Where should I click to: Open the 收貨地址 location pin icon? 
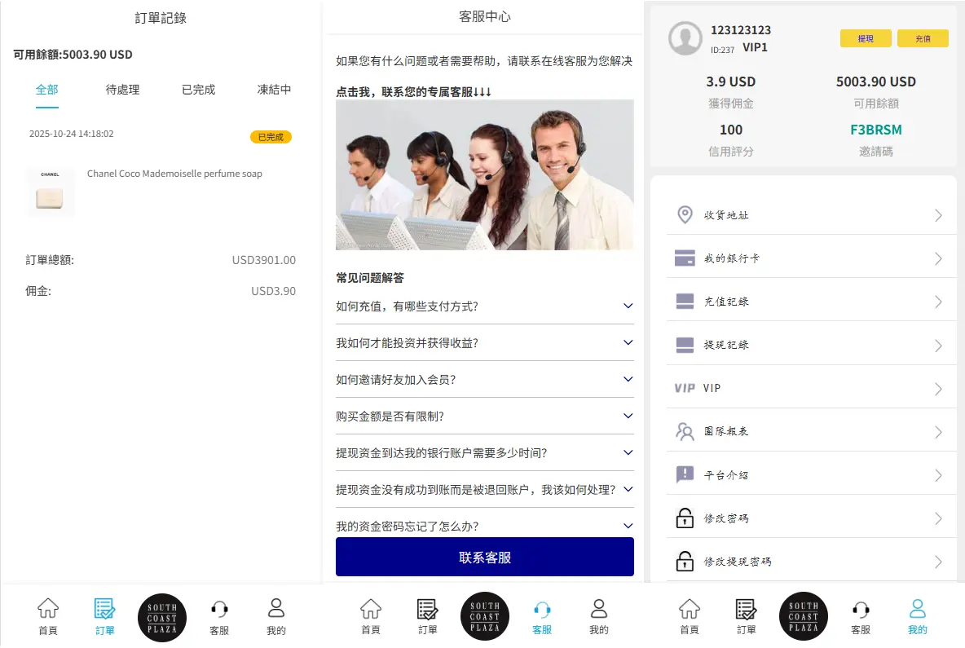click(x=685, y=215)
